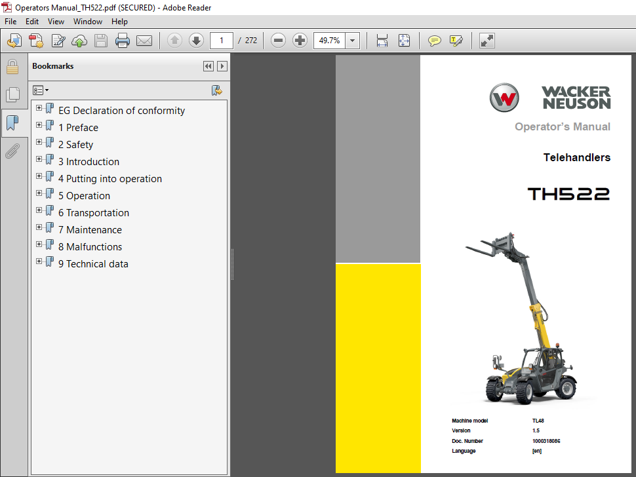Jump to 7 Maintenance bookmark

[x=90, y=230]
